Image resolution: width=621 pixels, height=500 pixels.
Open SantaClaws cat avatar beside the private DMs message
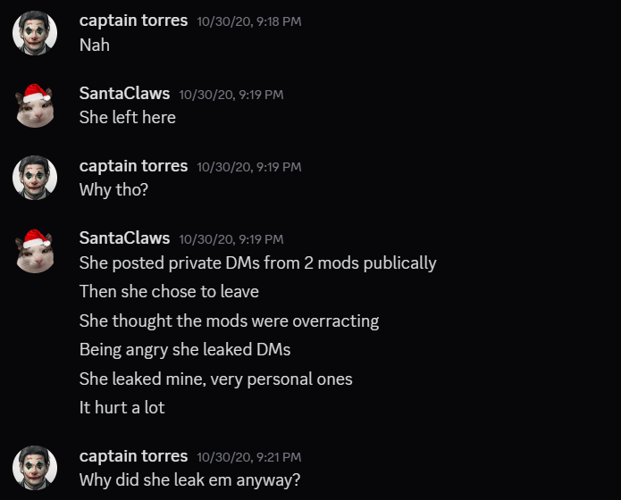pos(35,250)
